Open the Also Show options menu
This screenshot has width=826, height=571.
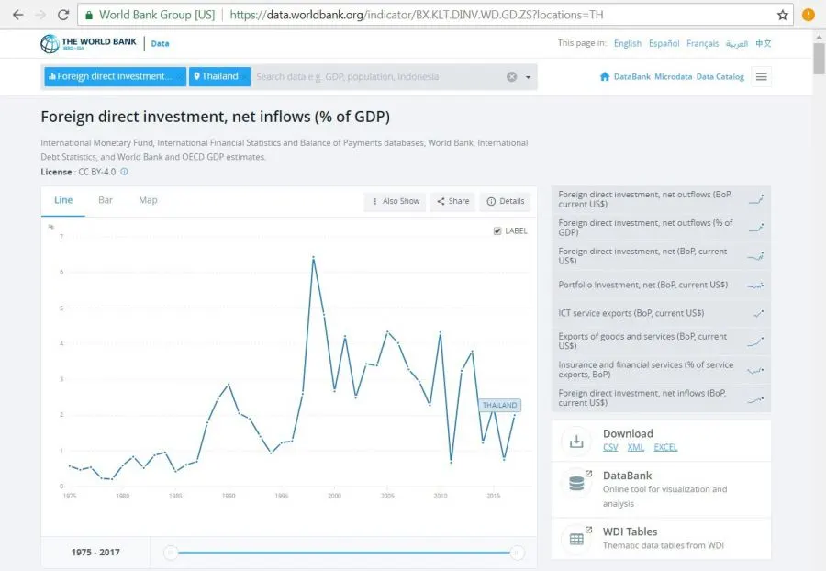click(x=396, y=201)
